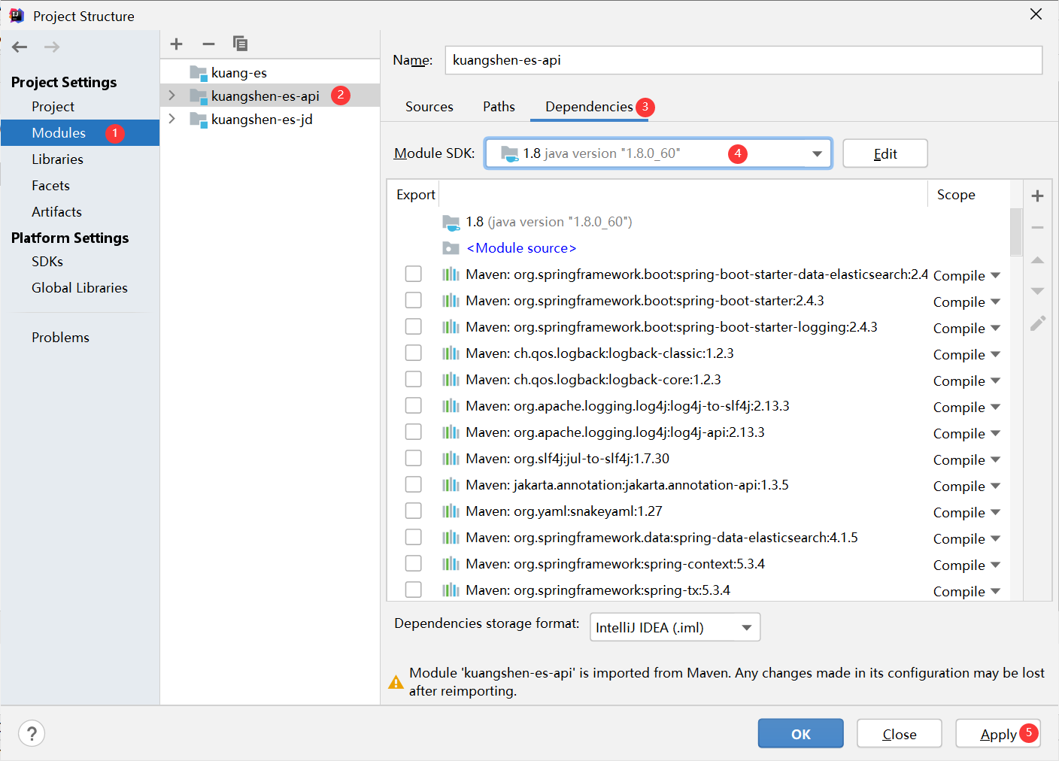Image resolution: width=1059 pixels, height=761 pixels.
Task: Click the forward navigation arrow
Action: pos(52,47)
